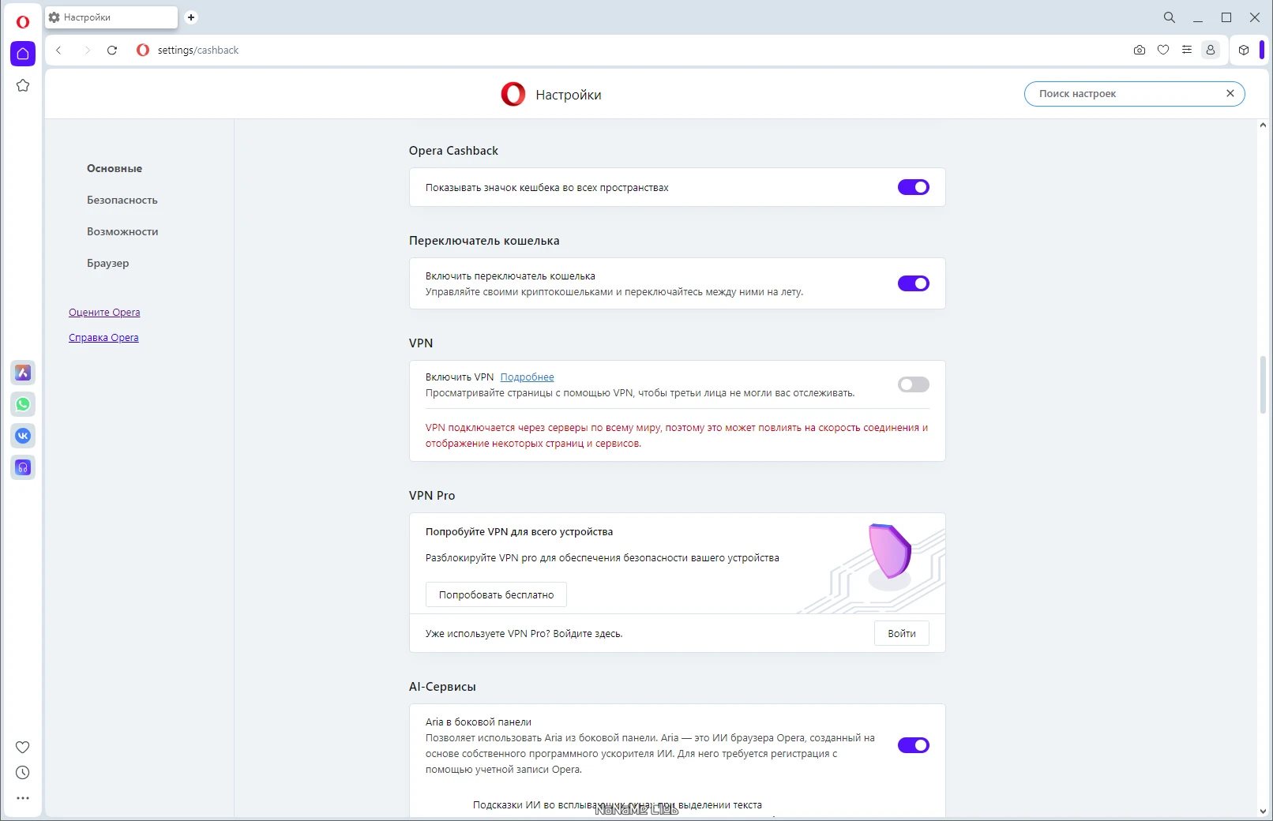Click the Переключатель кошелька heading

tap(484, 240)
